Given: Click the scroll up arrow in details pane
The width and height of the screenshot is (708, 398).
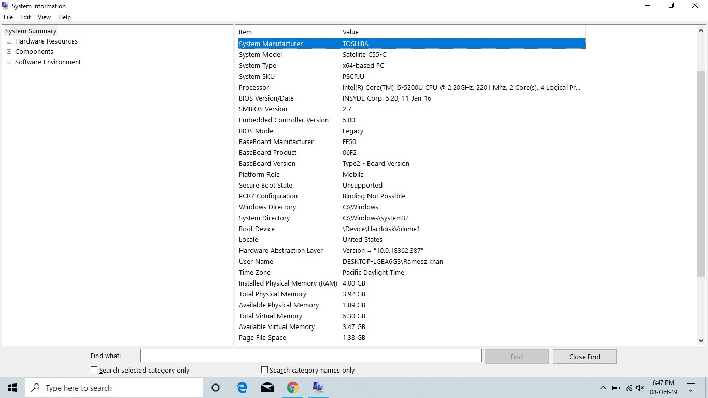Looking at the screenshot, I should [x=701, y=30].
